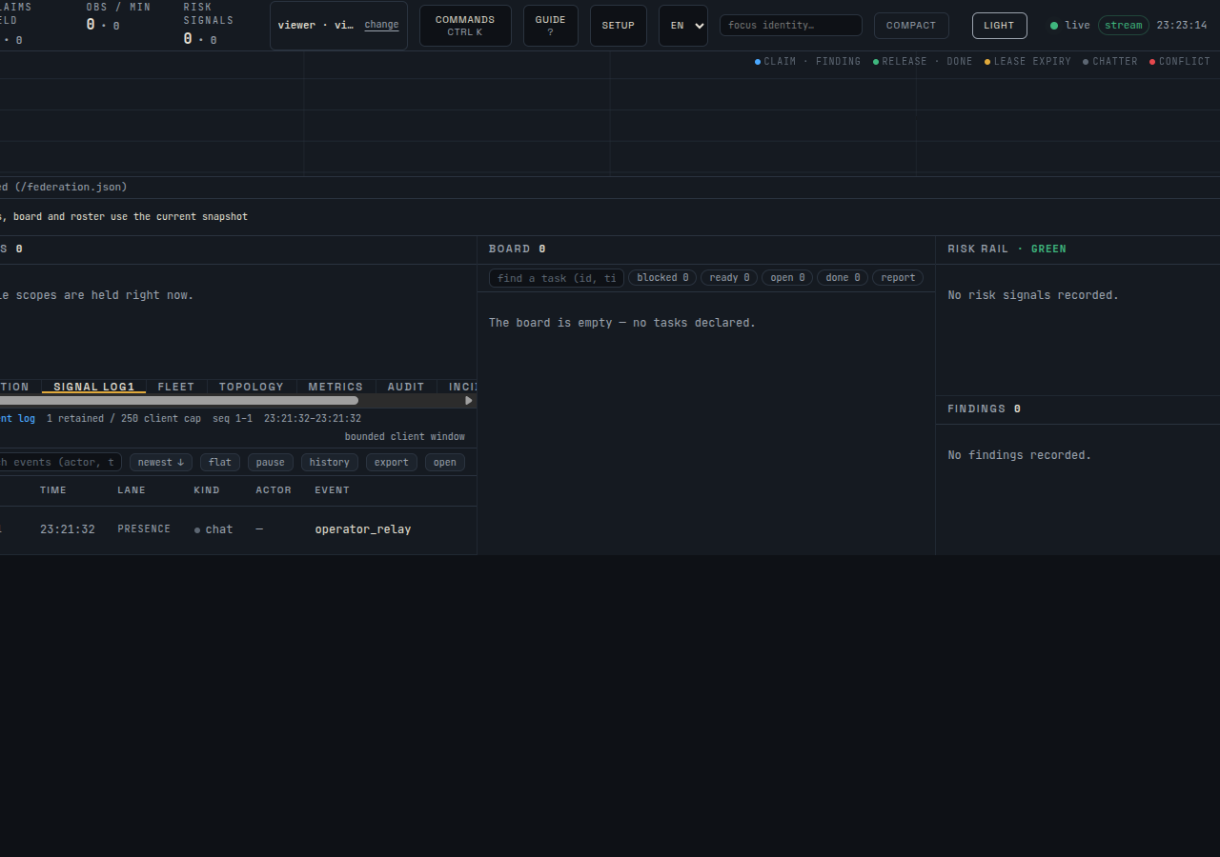Switch to the FLEET tab

176,387
